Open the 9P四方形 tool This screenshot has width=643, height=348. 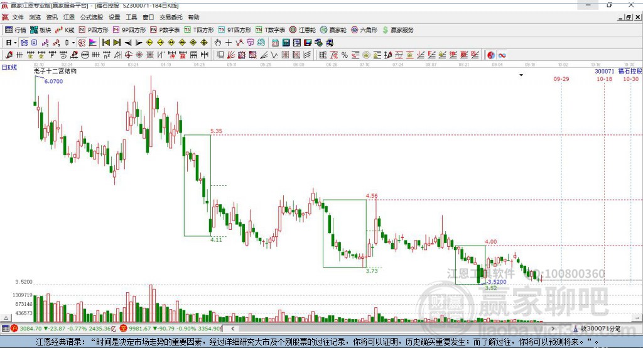(129, 30)
